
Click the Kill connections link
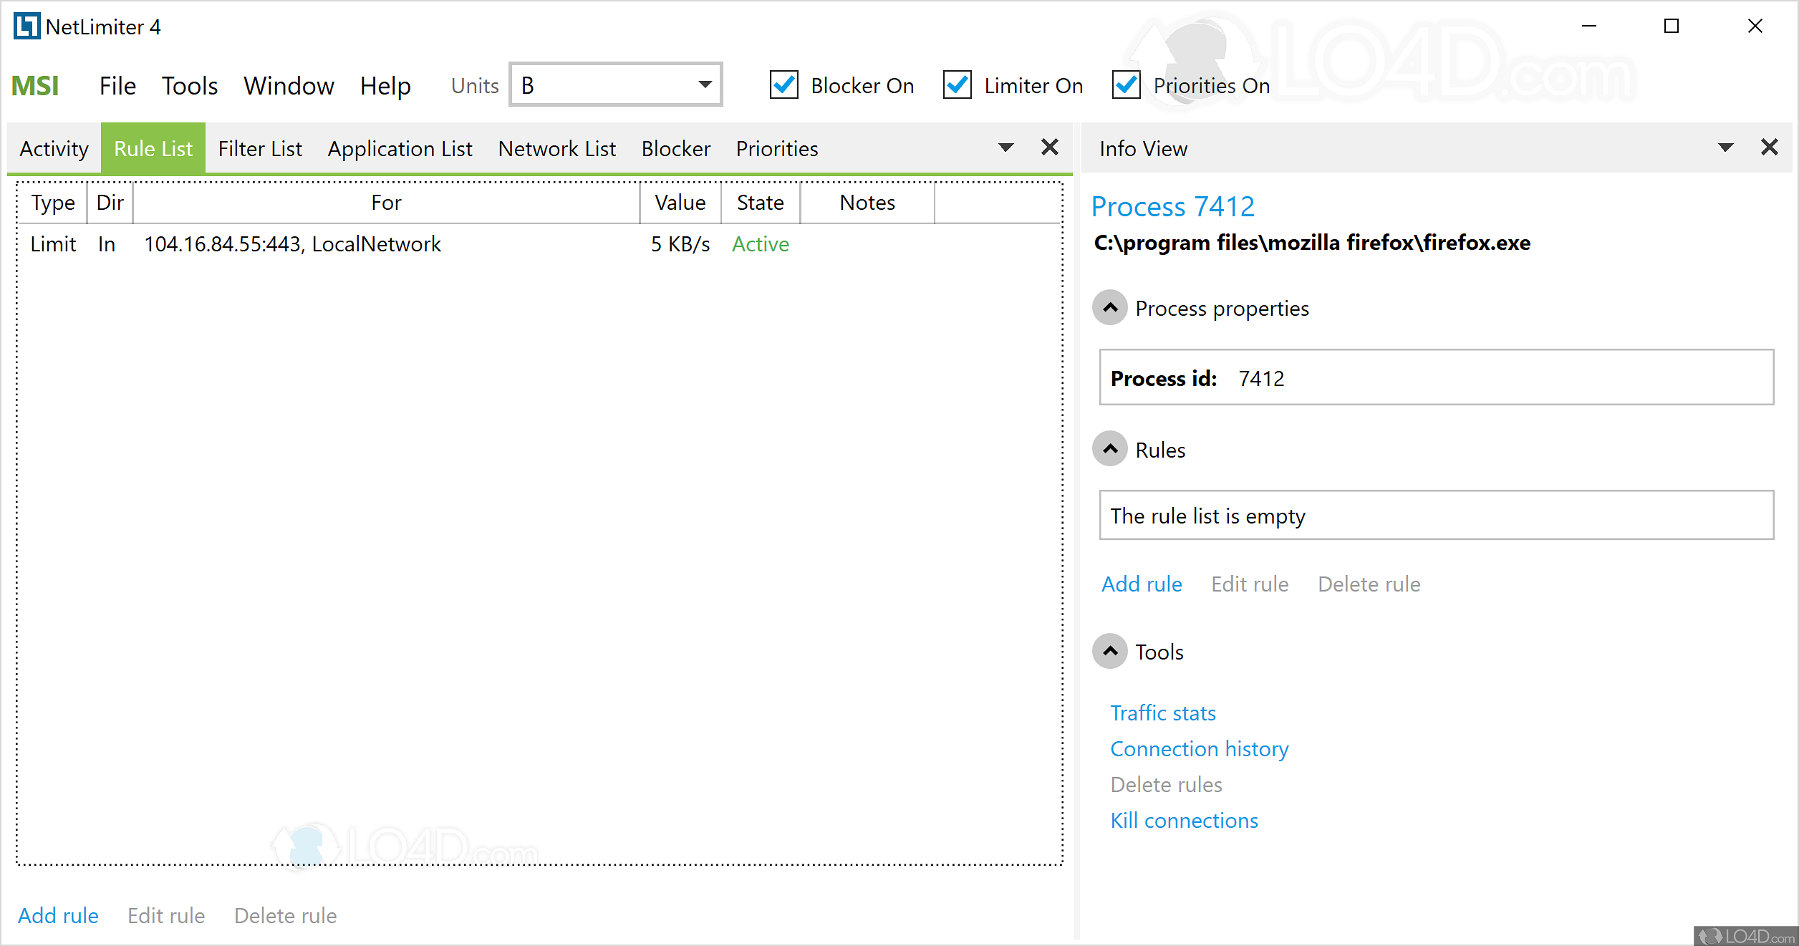1184,820
